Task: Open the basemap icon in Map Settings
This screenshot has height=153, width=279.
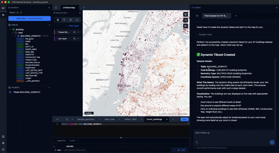Action: pyautogui.click(x=71, y=20)
